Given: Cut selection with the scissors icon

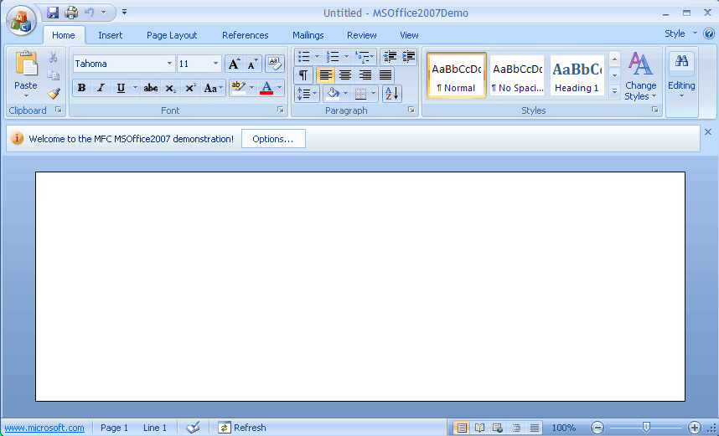Looking at the screenshot, I should 53,57.
